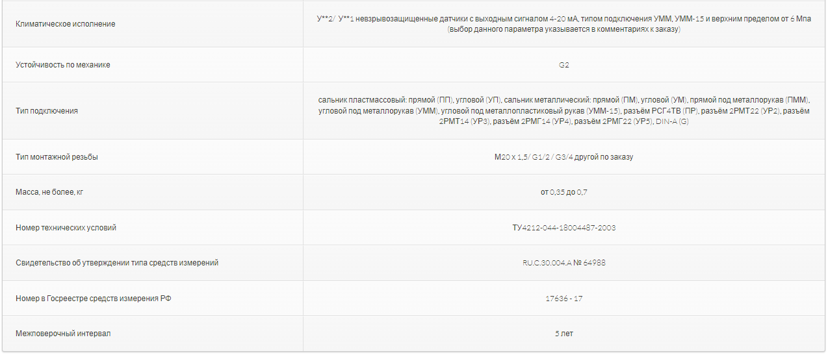Screen dimensions: 828x355
Task: Click the 'RU.C.30.004.A № 64988' certificate number
Action: tap(564, 263)
